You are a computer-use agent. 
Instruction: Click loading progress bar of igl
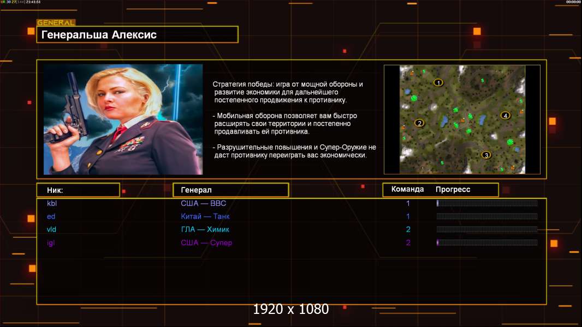487,243
